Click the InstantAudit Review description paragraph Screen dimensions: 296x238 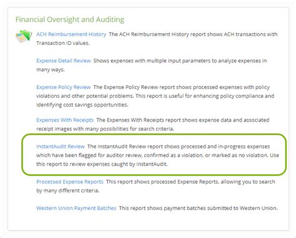pos(157,155)
